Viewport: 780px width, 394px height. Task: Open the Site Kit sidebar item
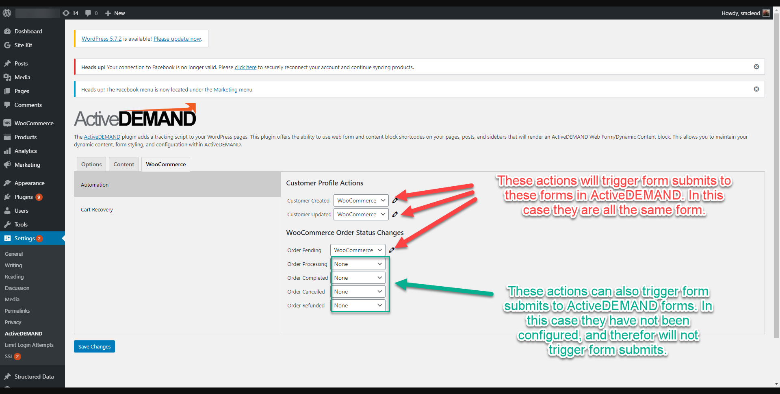[23, 45]
